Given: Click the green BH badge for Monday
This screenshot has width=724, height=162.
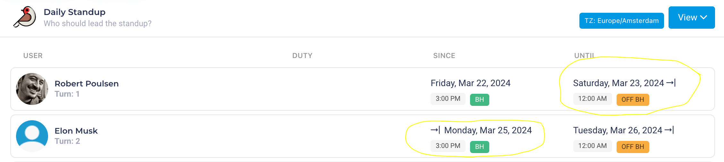Looking at the screenshot, I should coord(479,147).
